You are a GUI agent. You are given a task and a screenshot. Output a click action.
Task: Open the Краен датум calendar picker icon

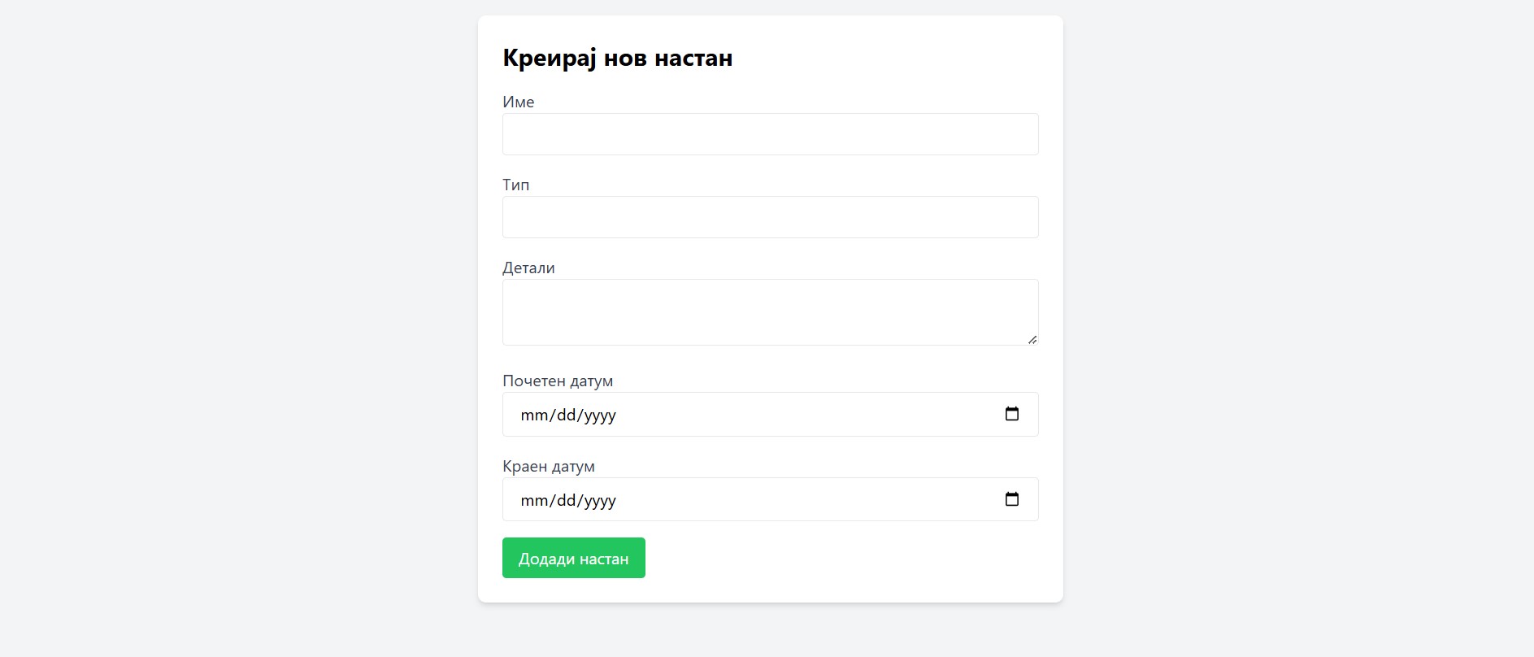click(x=1011, y=499)
